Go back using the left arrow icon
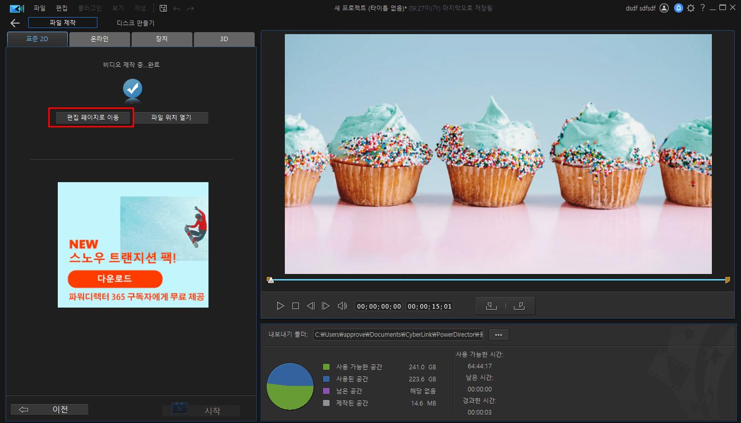The width and height of the screenshot is (741, 423). (15, 23)
